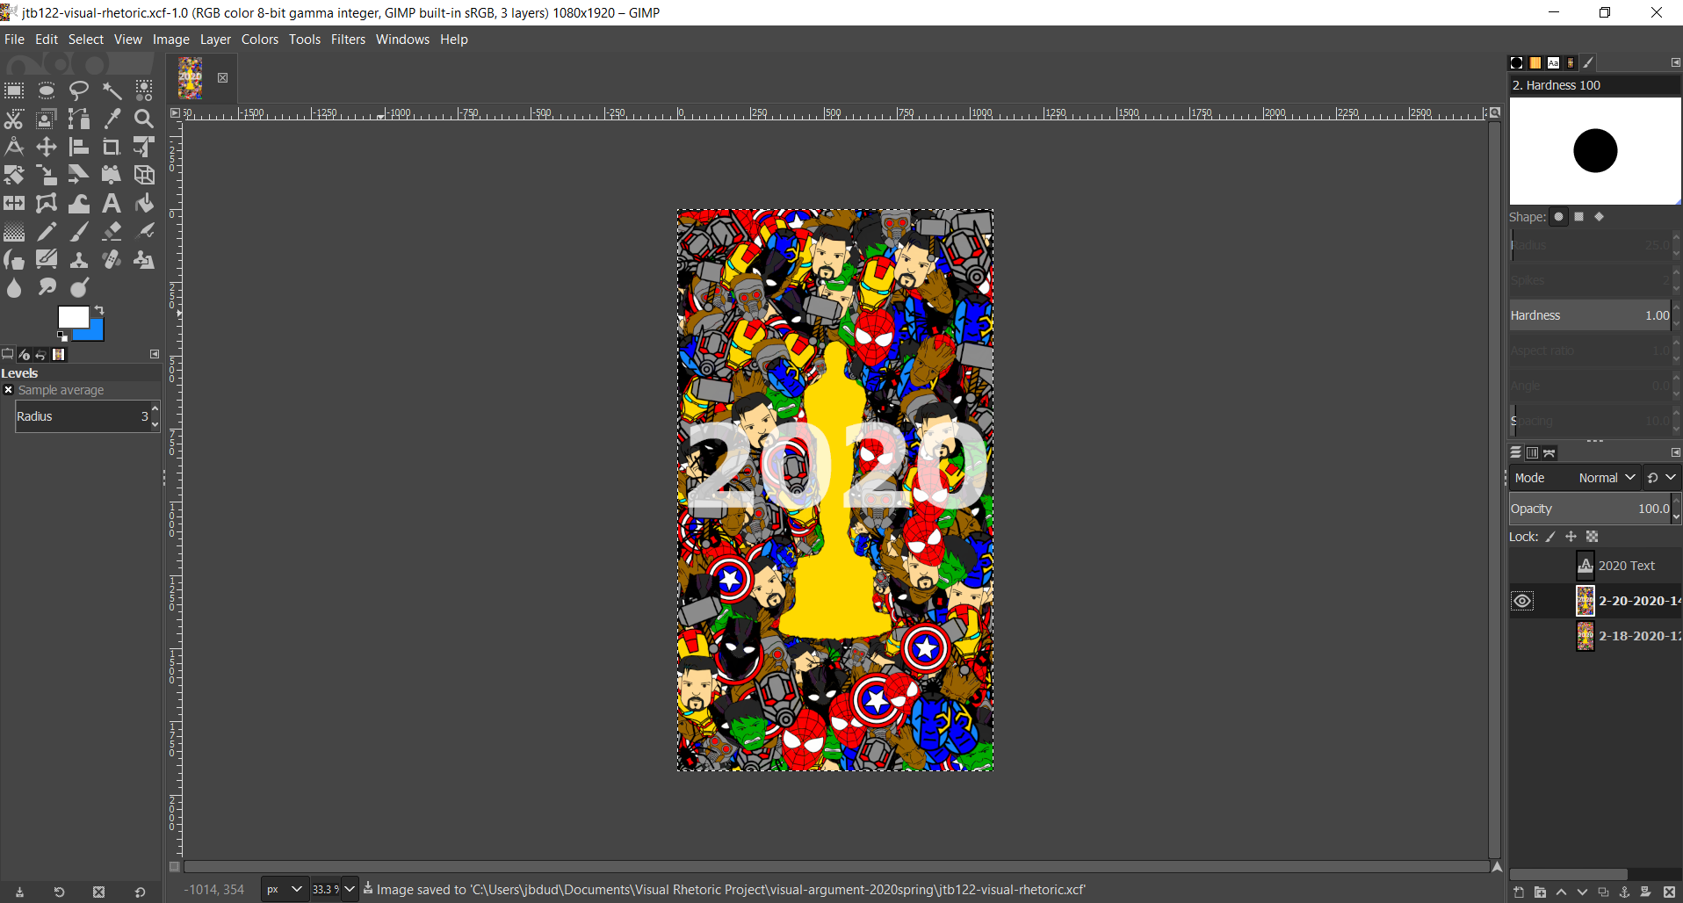
Task: Click the blue background color swatch
Action: (x=95, y=332)
